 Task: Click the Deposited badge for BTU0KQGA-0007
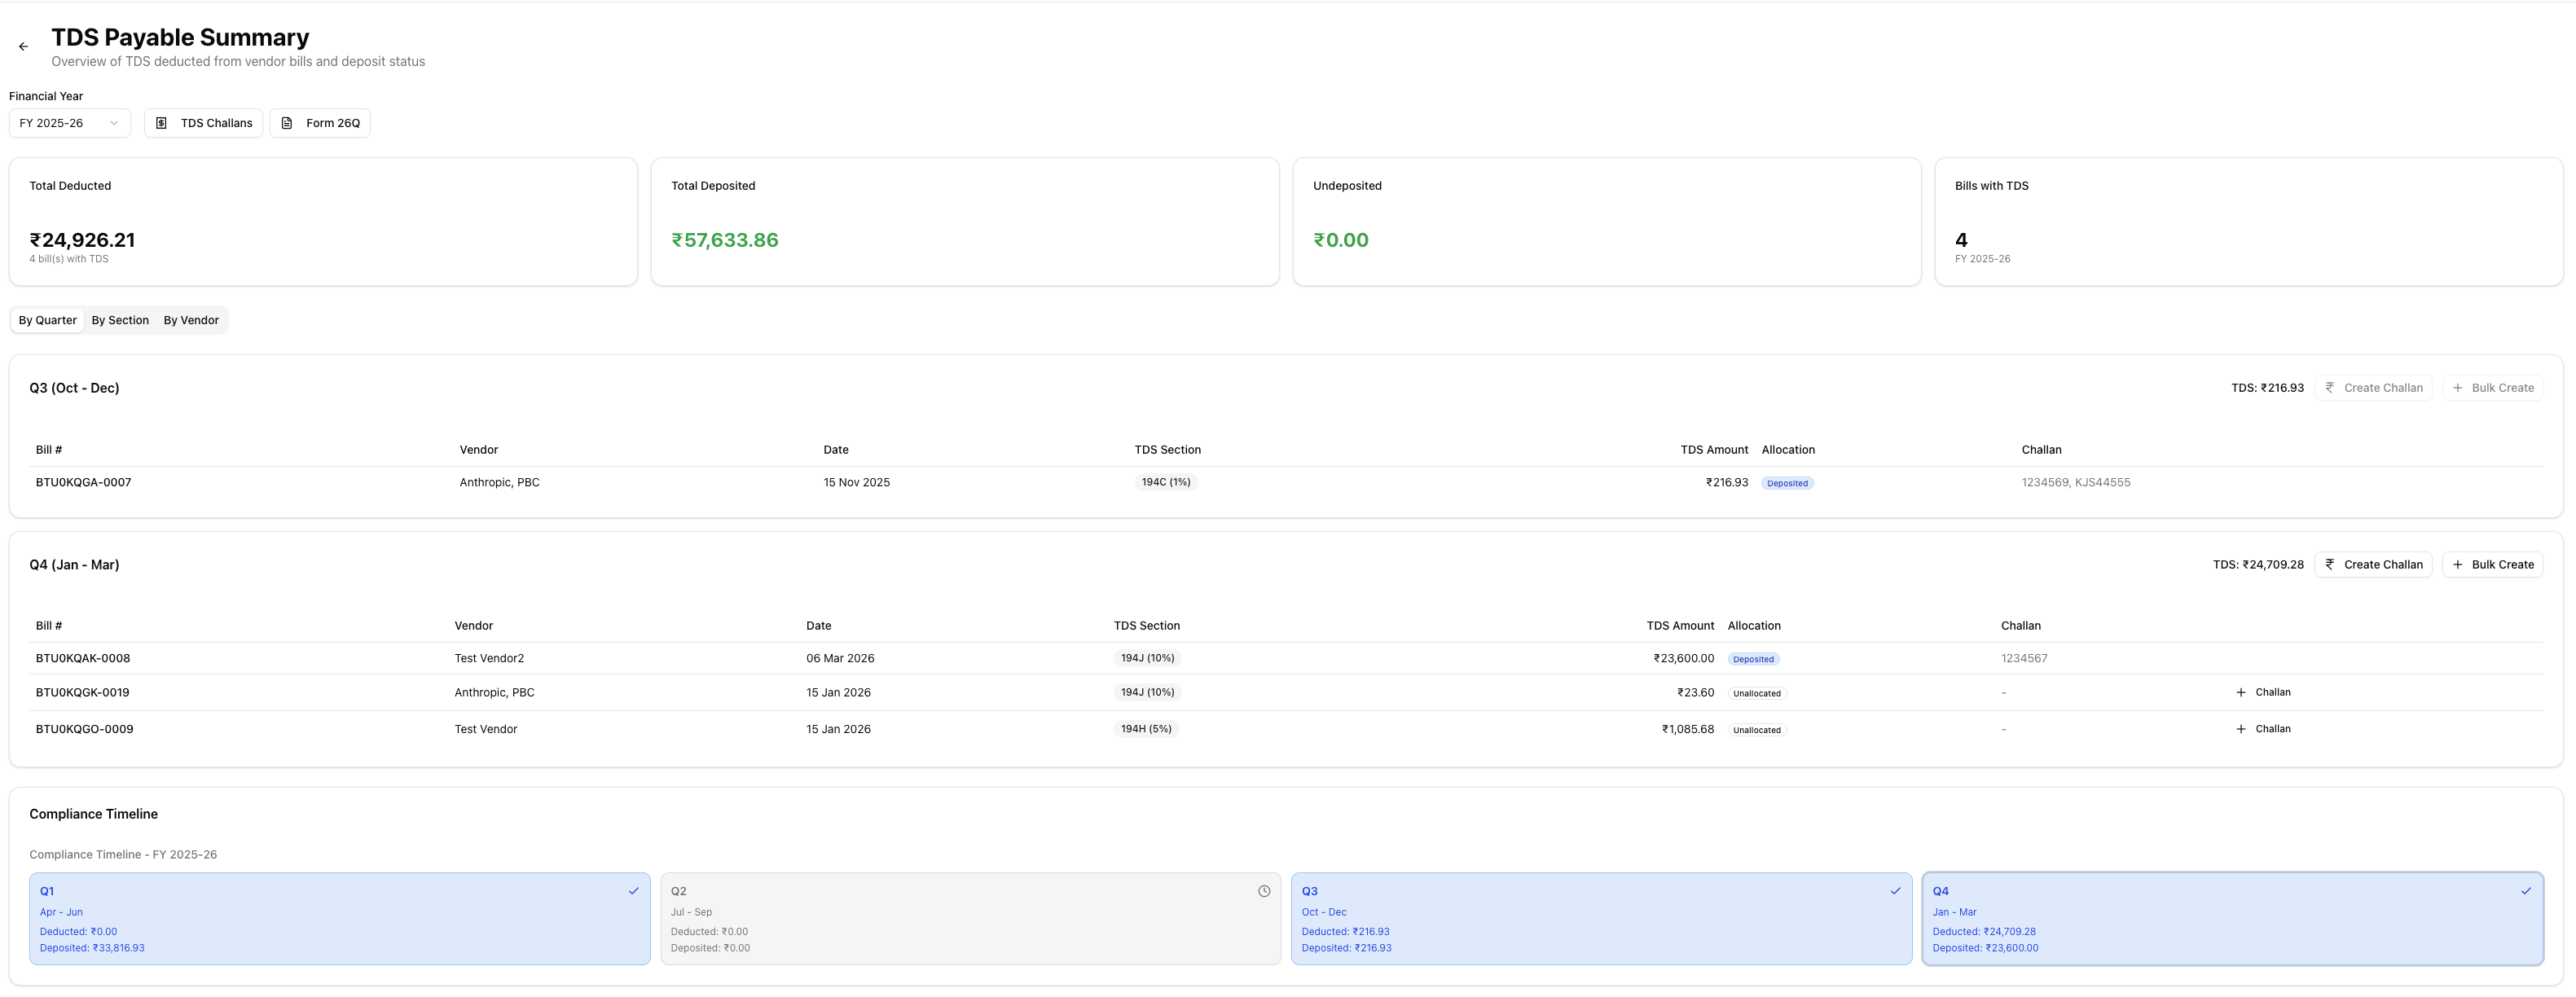coord(1787,483)
